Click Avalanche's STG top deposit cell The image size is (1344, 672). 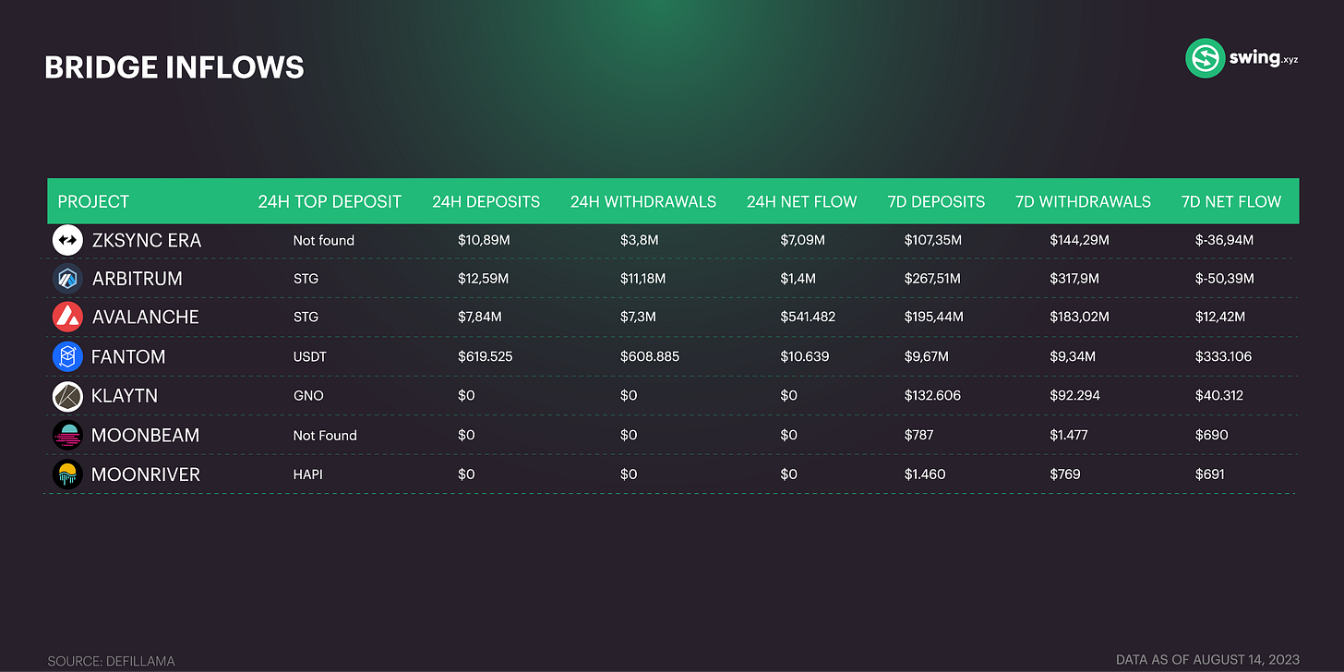[306, 317]
